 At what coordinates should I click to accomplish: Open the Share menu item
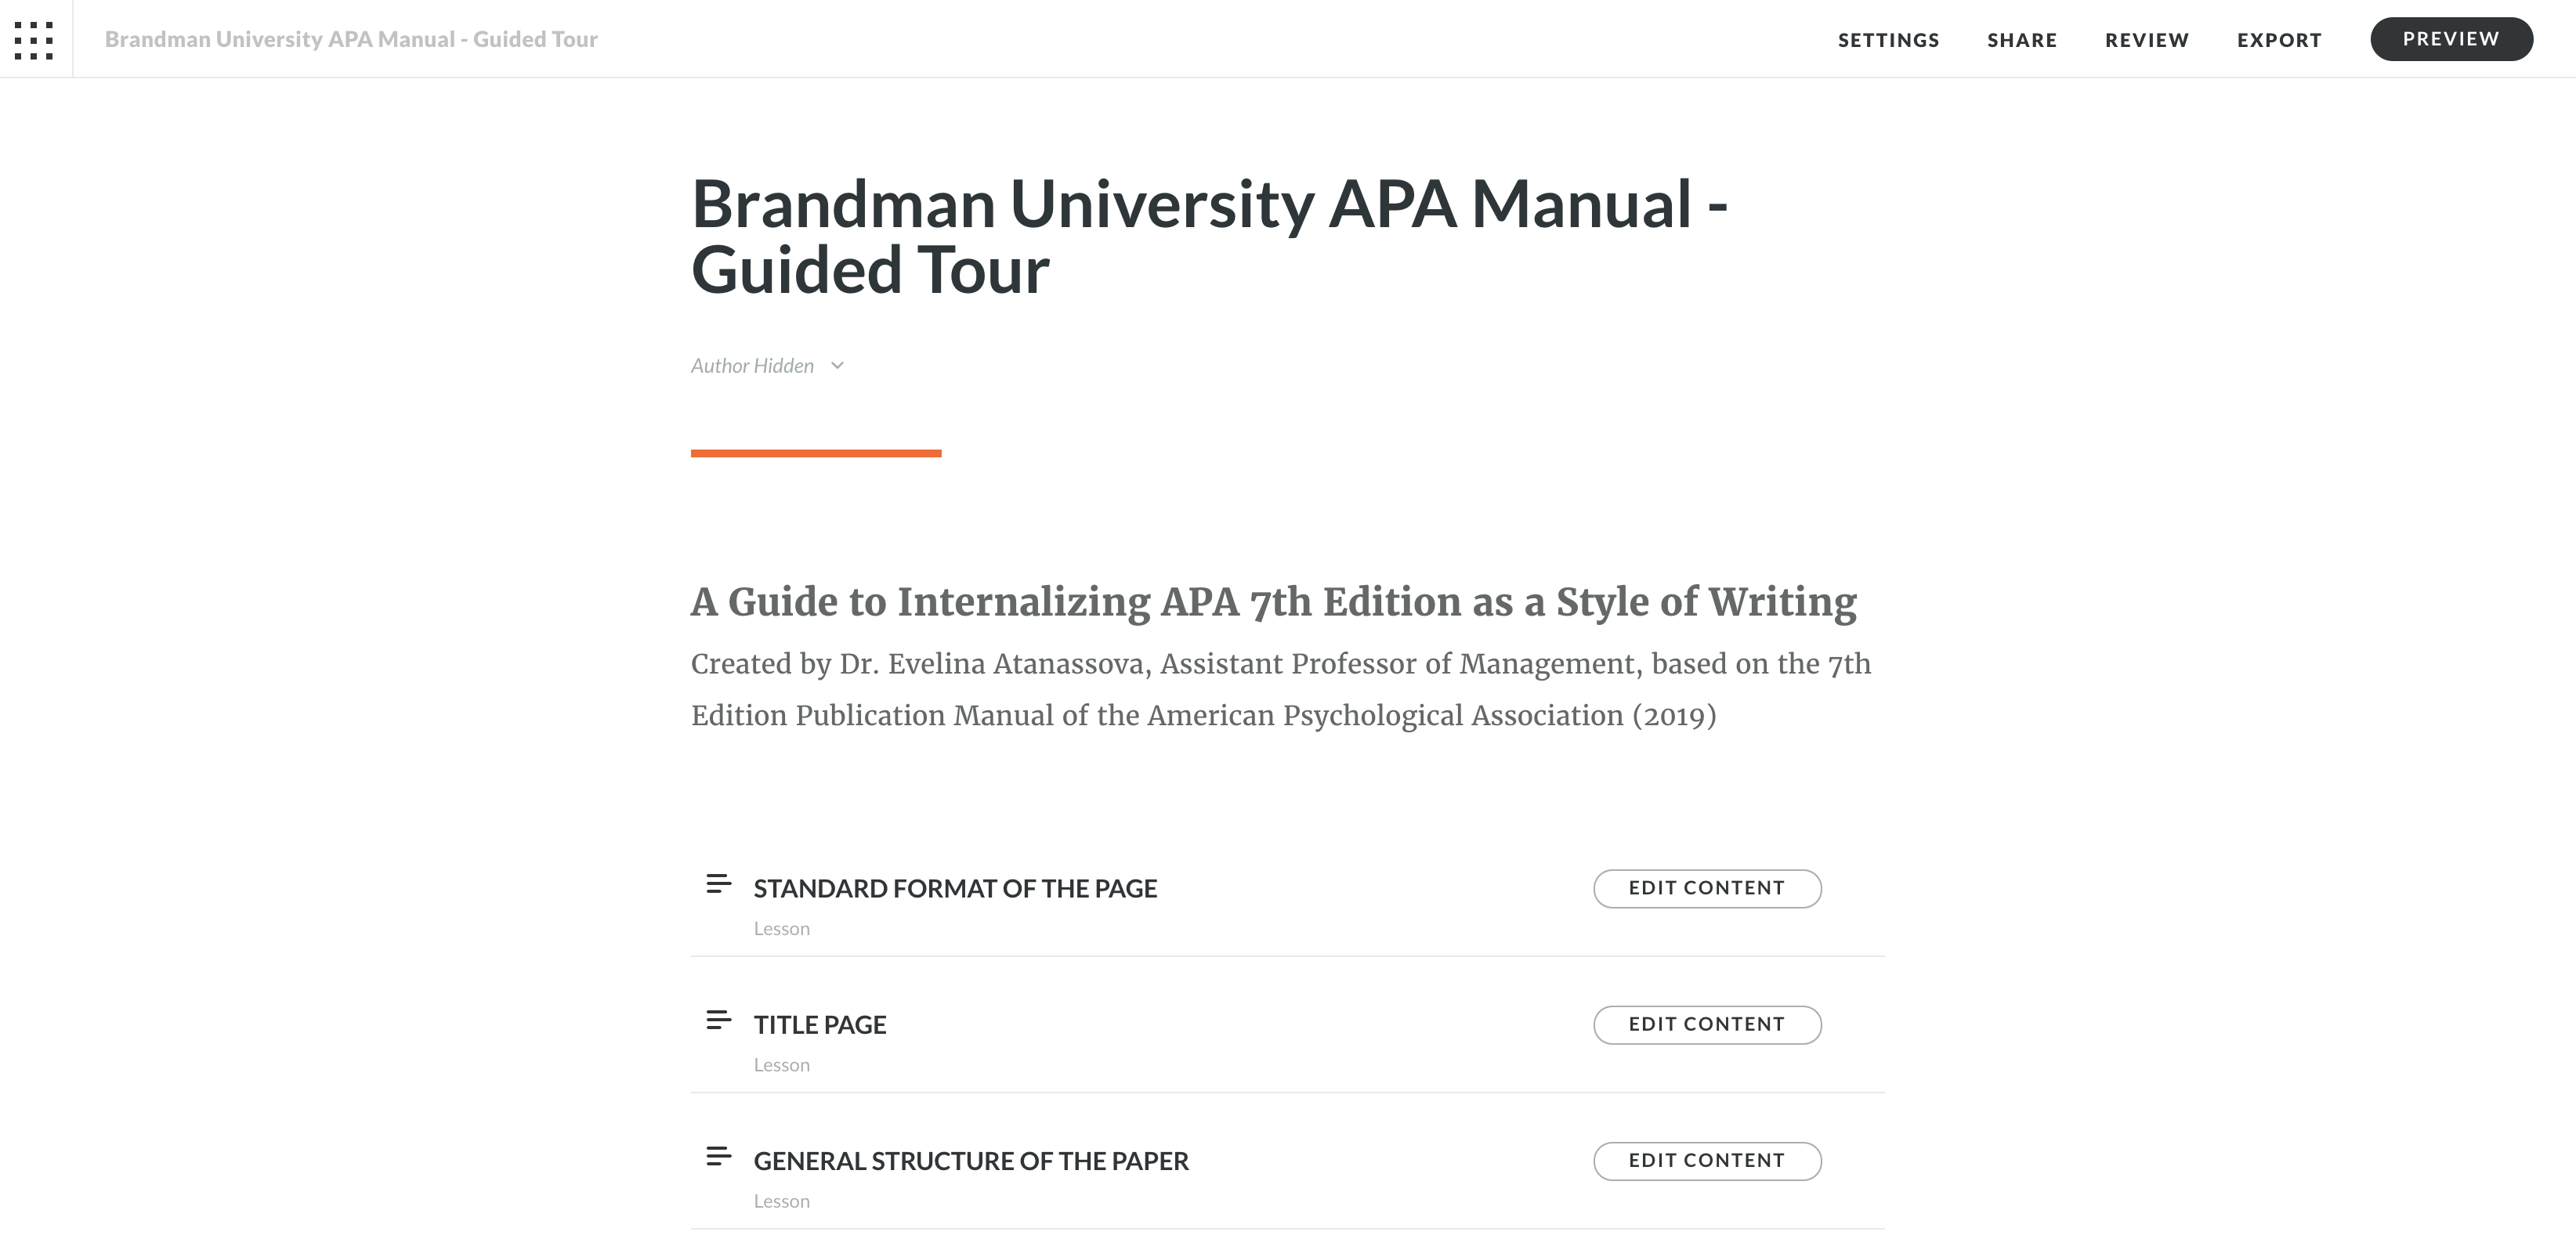(2022, 40)
